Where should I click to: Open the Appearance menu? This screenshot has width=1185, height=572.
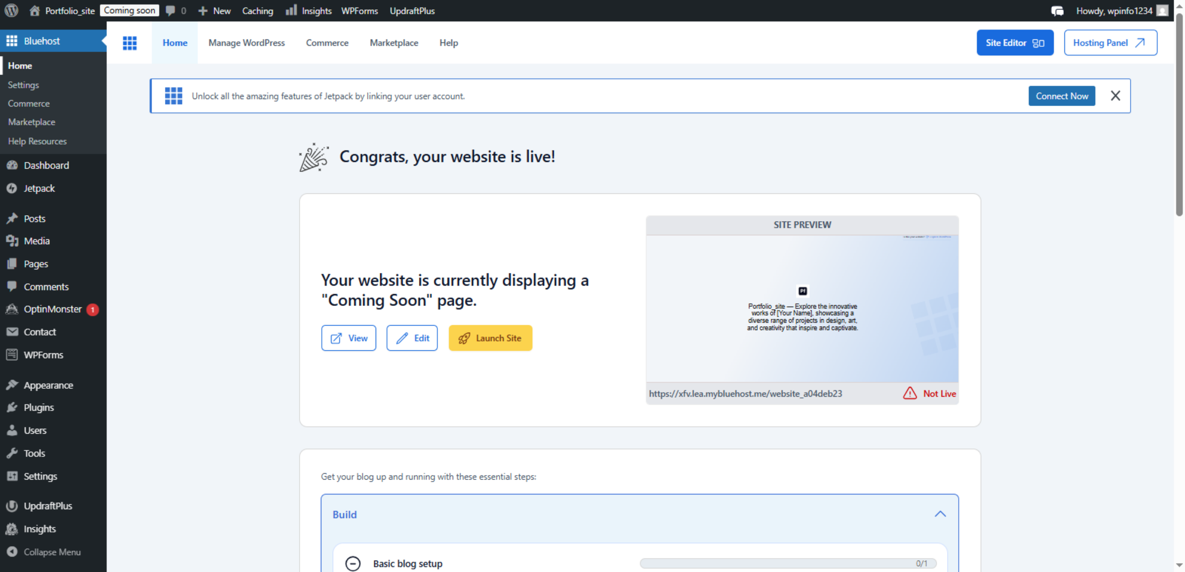[x=48, y=385]
